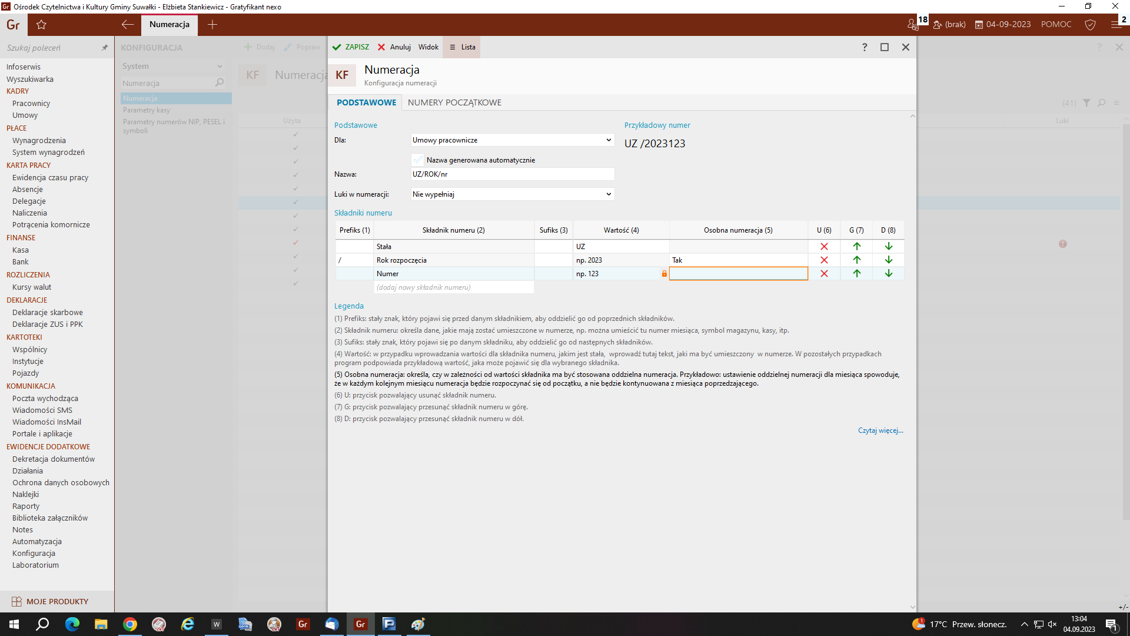Open the Dla dropdown Umowy pracownicze
The height and width of the screenshot is (636, 1130).
[x=512, y=140]
